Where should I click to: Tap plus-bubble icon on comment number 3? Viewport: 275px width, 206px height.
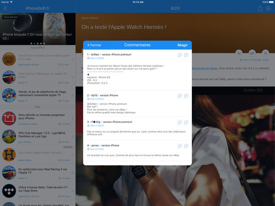point(180,122)
